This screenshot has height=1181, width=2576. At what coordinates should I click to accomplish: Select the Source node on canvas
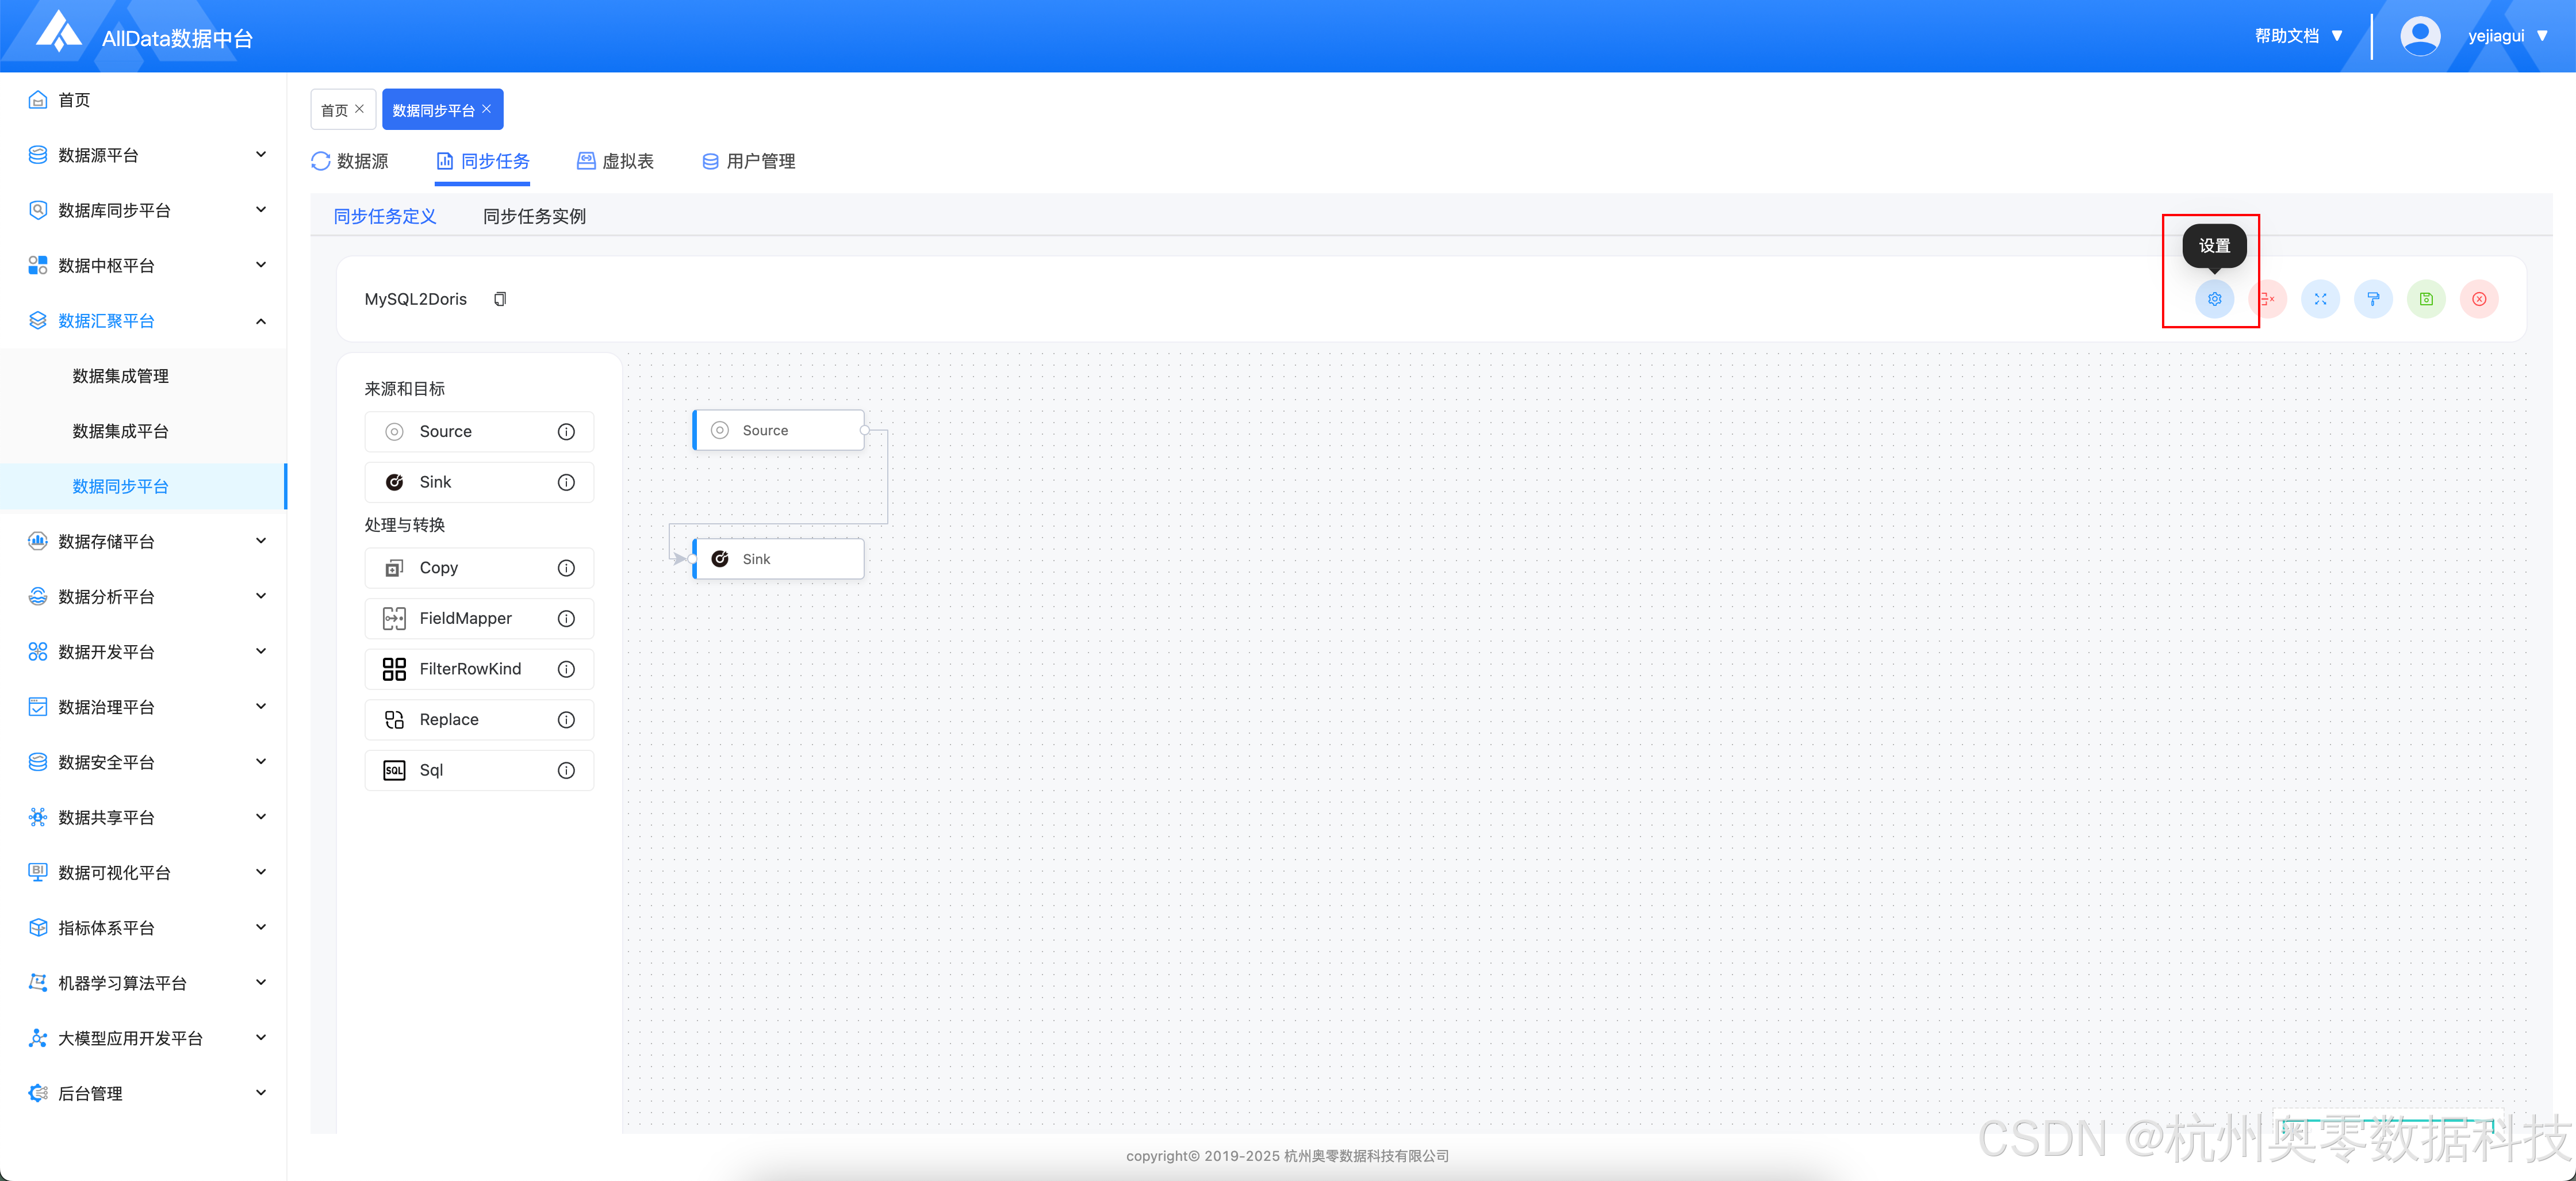click(x=778, y=431)
